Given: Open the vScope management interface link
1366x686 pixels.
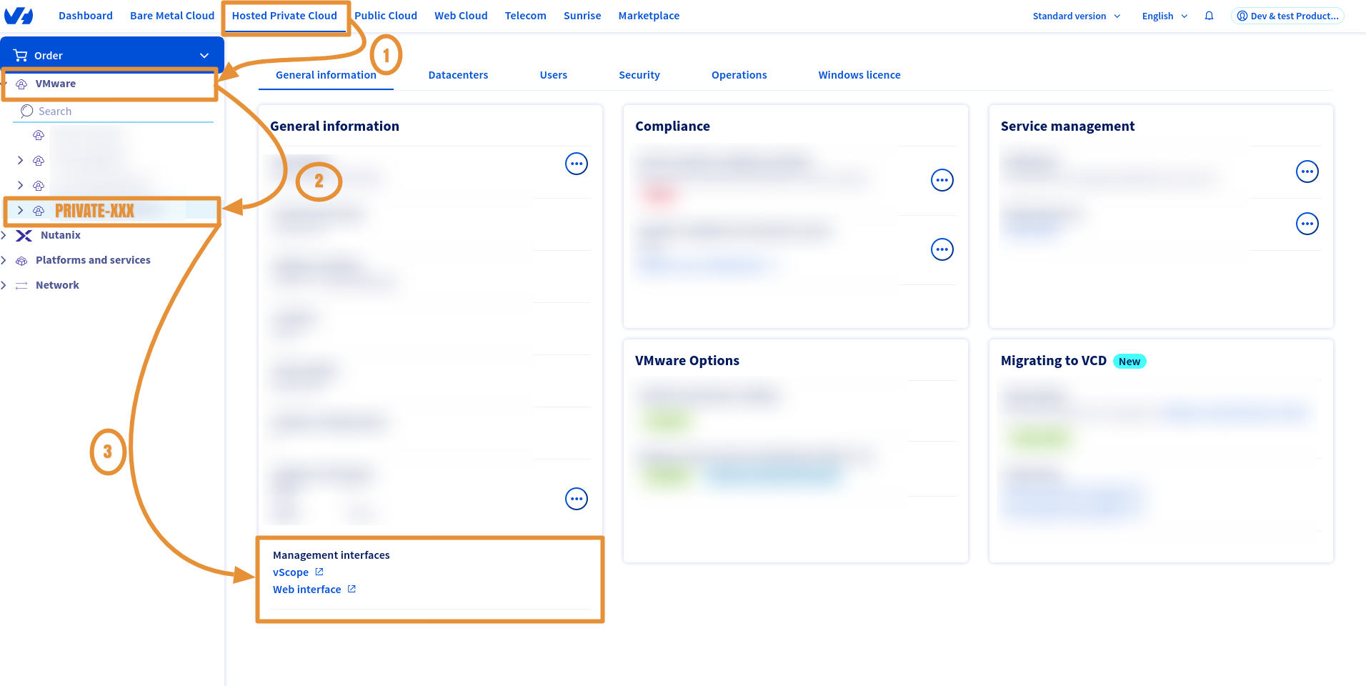Looking at the screenshot, I should tap(291, 572).
